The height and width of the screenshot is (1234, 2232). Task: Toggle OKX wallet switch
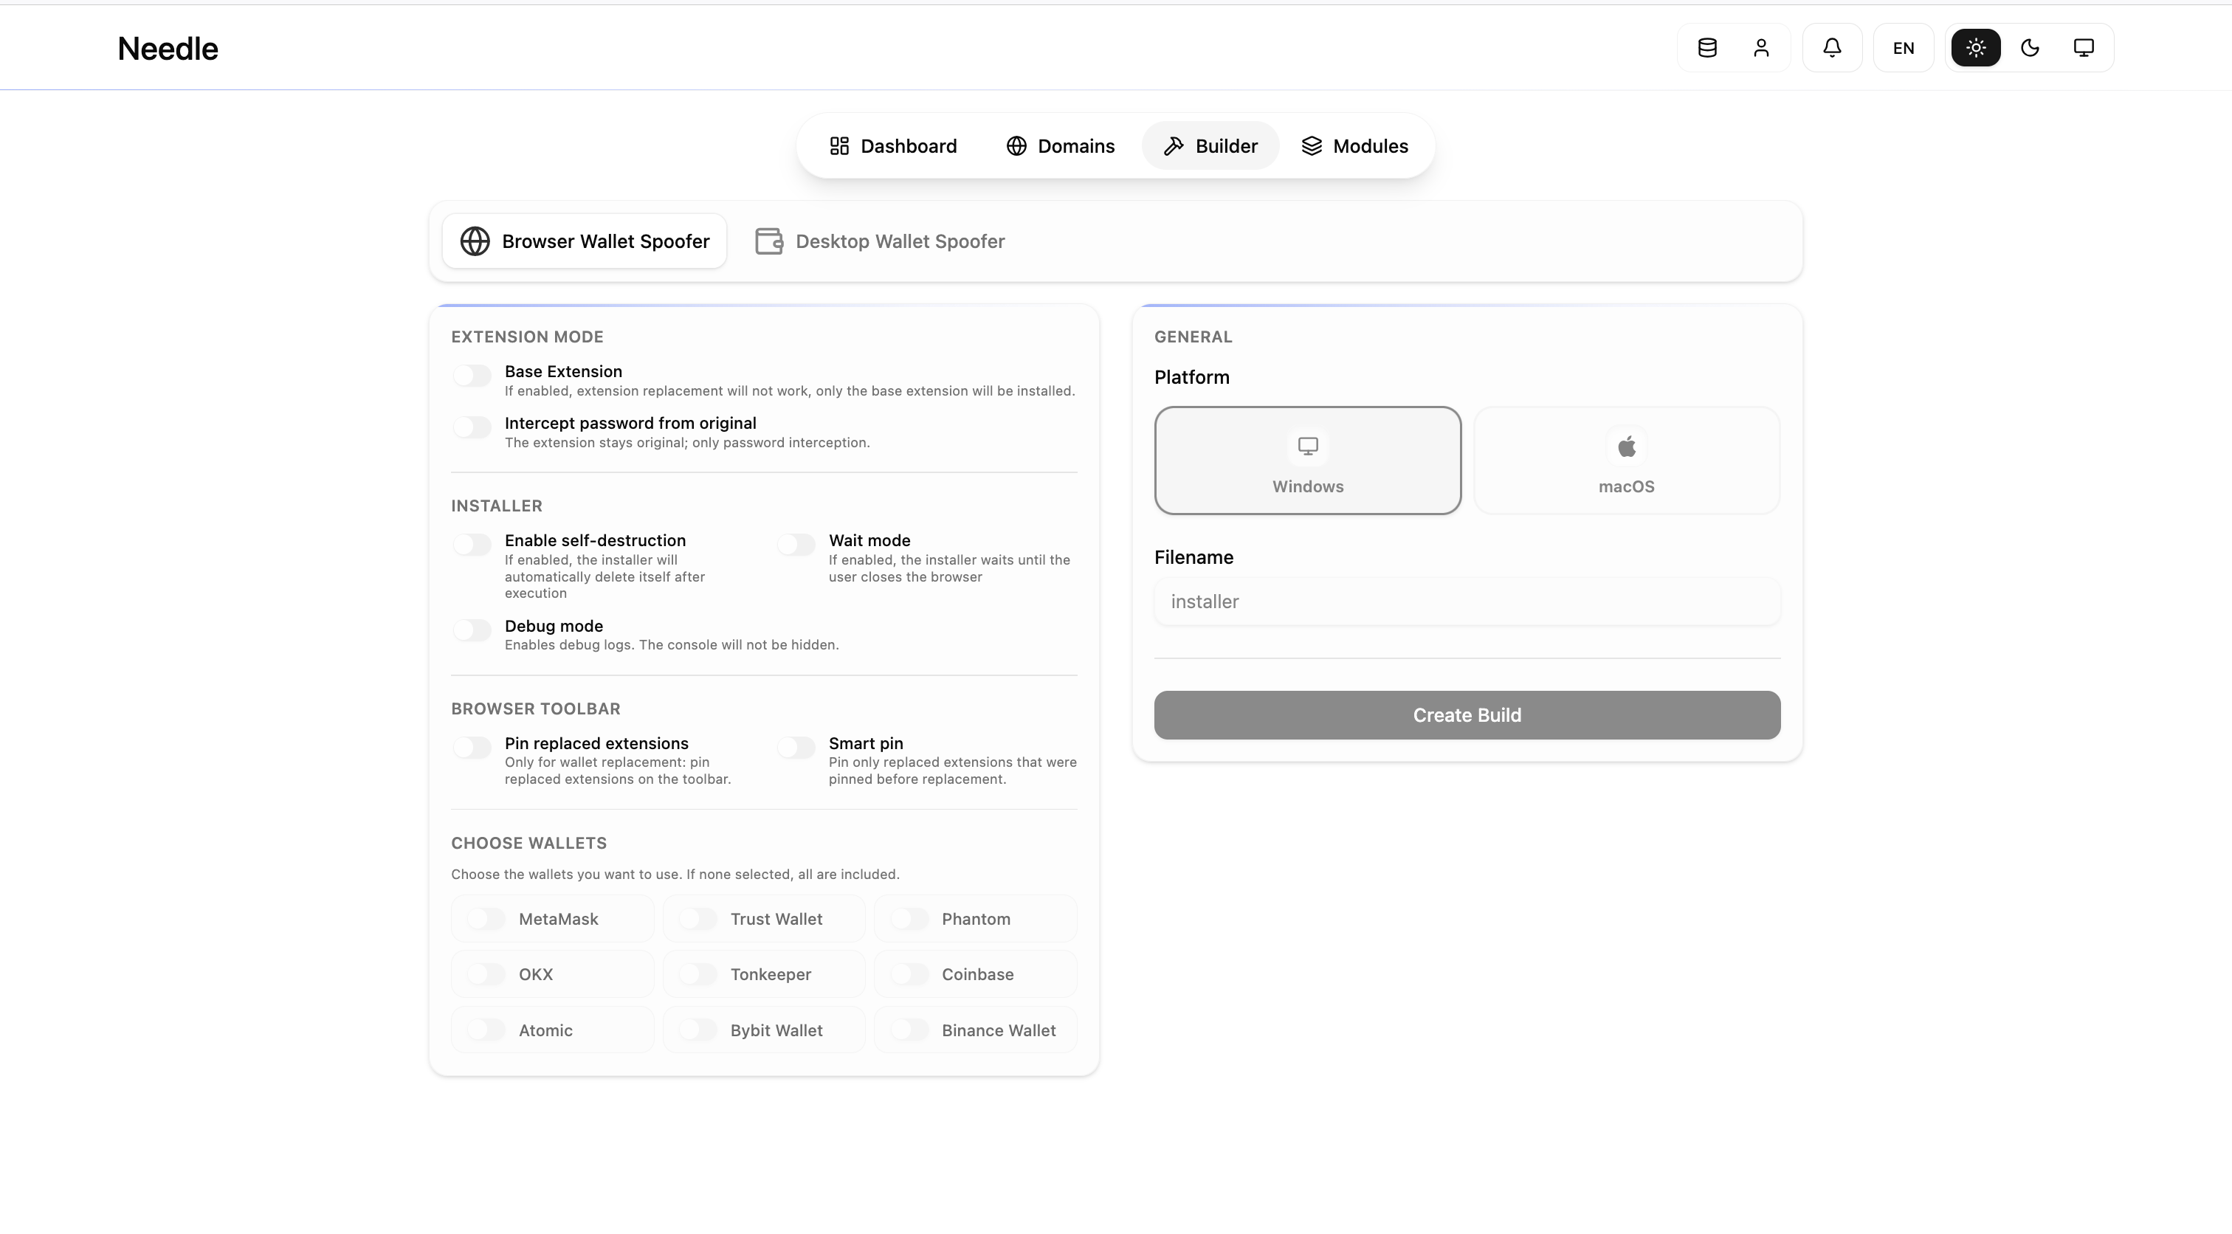point(486,974)
